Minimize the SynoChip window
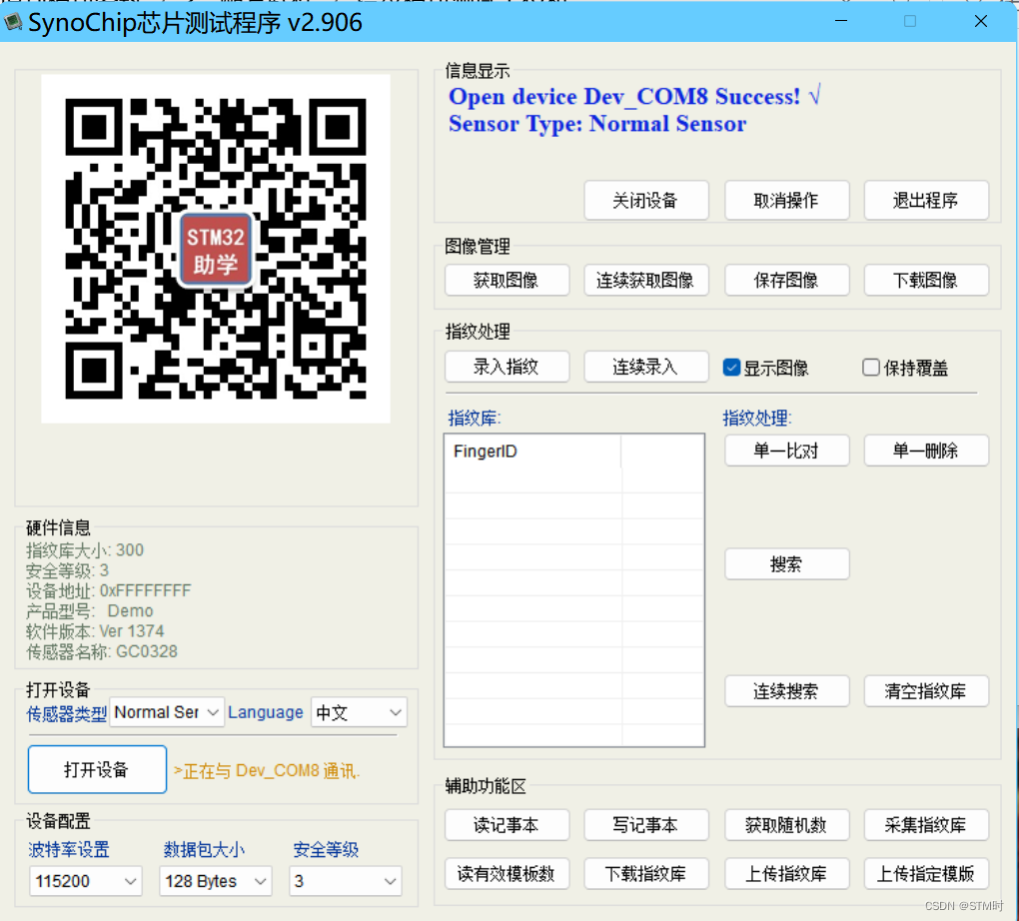This screenshot has height=921, width=1019. coord(841,21)
